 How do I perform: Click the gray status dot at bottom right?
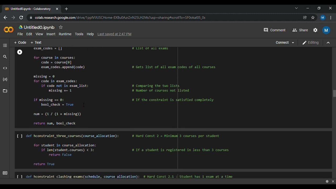coord(327,181)
